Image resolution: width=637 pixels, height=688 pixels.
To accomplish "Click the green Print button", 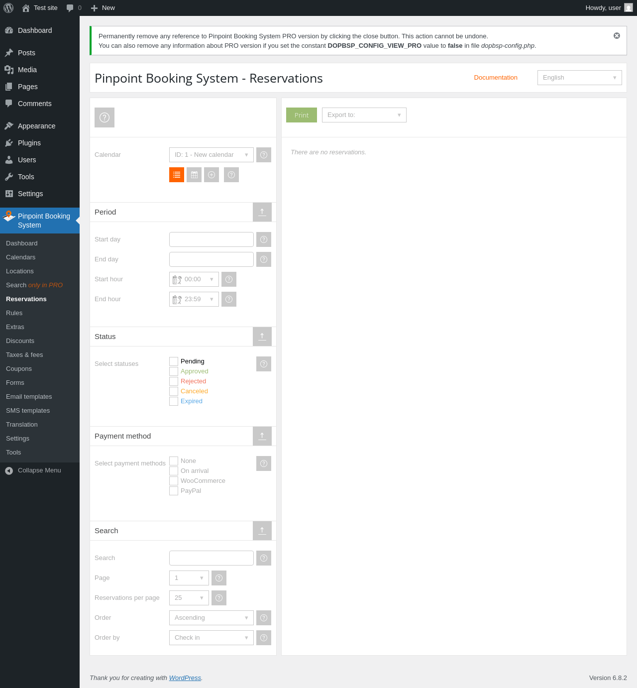I will [302, 115].
